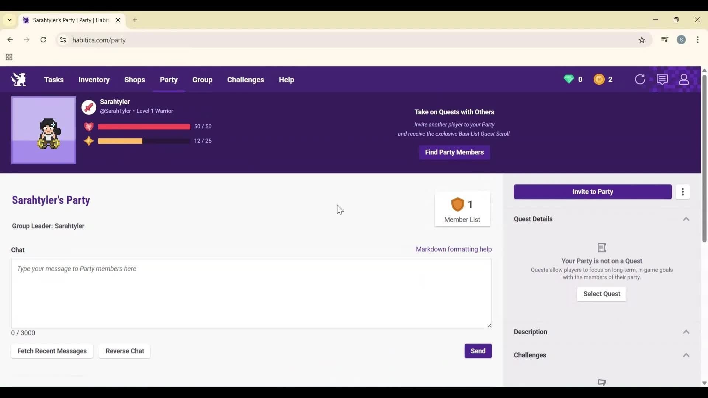Click the gem balance diamond icon

pyautogui.click(x=569, y=79)
